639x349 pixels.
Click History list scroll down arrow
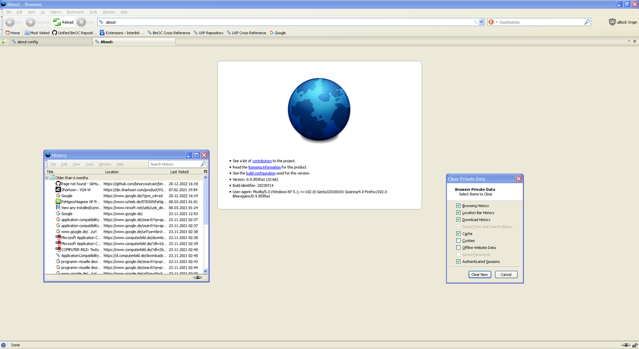(x=206, y=271)
